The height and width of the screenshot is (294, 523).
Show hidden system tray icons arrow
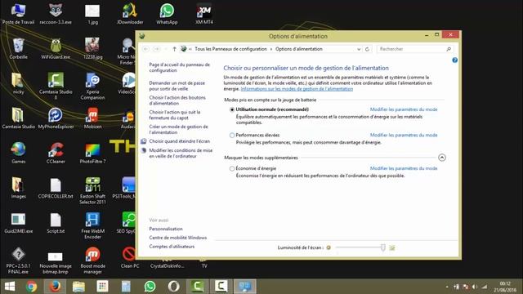(447, 287)
